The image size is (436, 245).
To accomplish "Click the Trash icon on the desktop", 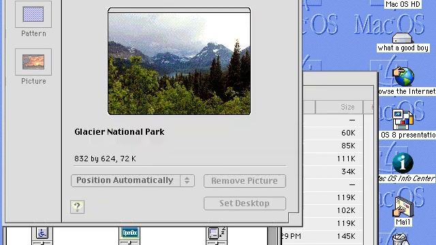I will tap(401, 240).
